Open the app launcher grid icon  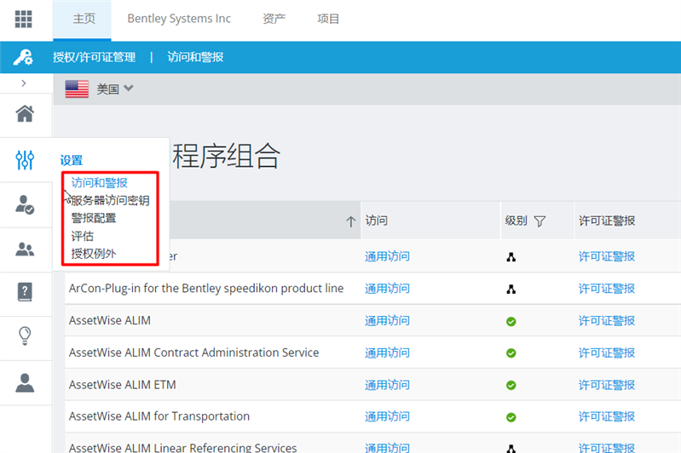(x=23, y=19)
